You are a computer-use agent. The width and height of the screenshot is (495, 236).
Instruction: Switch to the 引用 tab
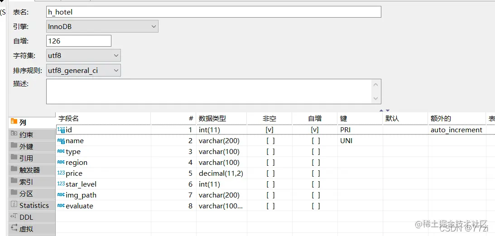[32, 158]
